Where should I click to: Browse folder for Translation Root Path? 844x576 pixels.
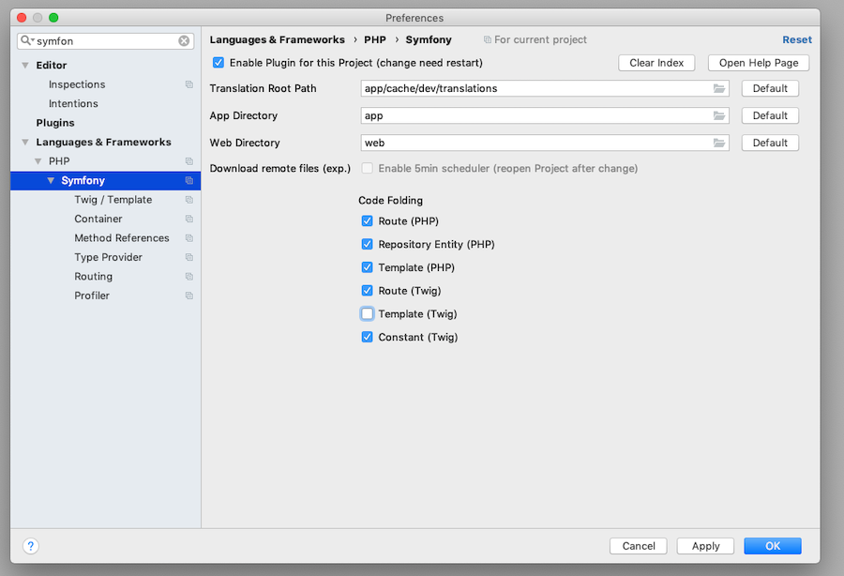(x=719, y=88)
